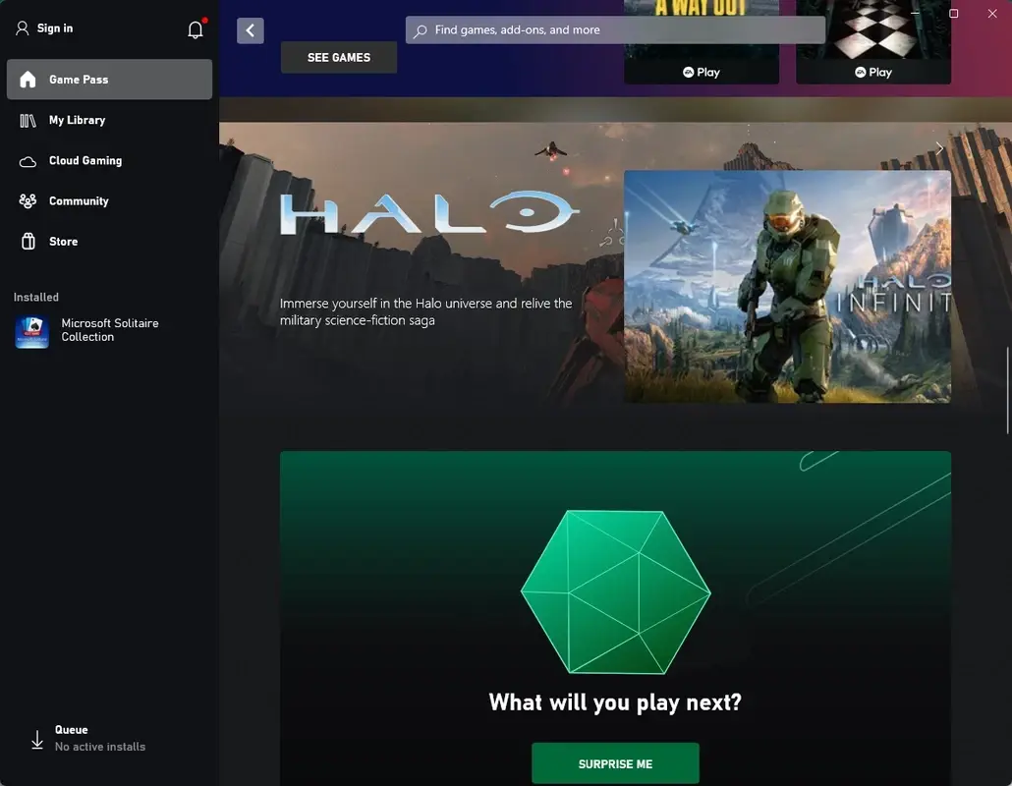Open Cloud Gaming
1012x786 pixels.
click(84, 160)
